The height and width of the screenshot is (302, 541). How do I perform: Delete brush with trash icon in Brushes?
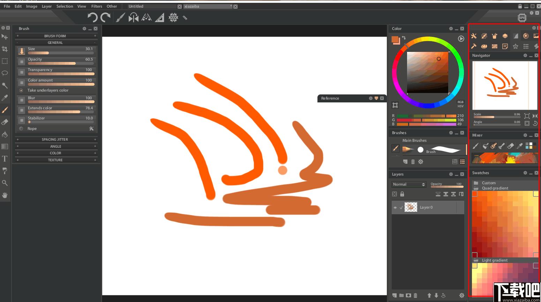(413, 162)
